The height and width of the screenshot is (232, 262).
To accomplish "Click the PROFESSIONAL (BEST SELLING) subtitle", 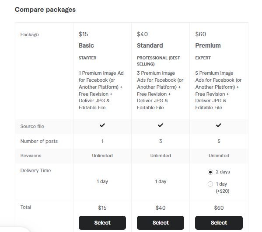I will click(x=158, y=61).
